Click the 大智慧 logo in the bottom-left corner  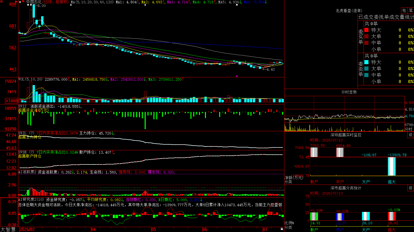coord(8,229)
